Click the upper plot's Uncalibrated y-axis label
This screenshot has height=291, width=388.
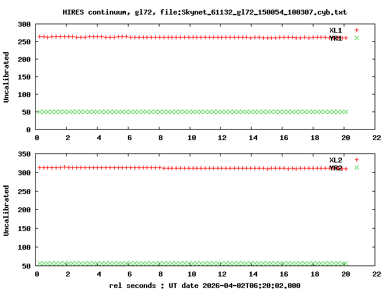7,77
